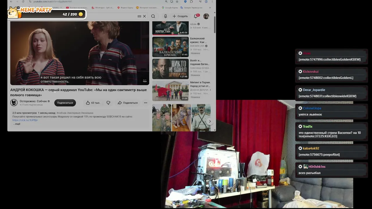Screen dimensions: 372x209
Task: Subscribe with the Подписаться button
Action: point(65,103)
